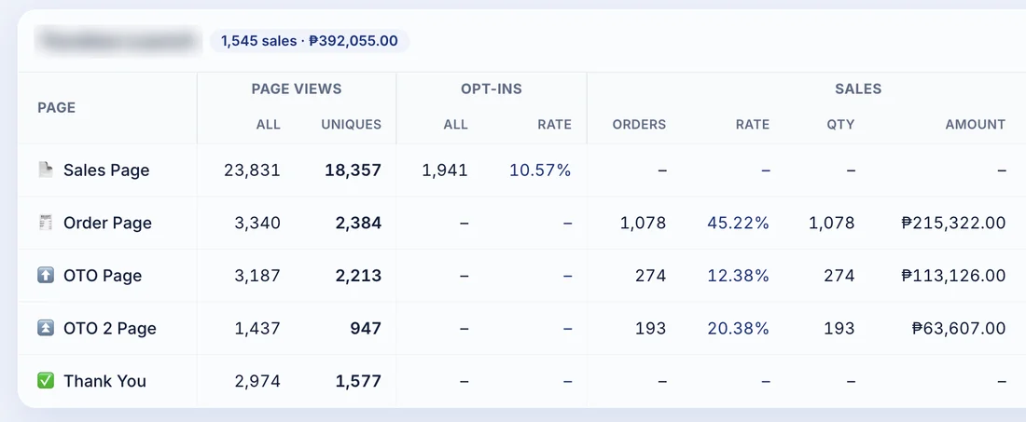
Task: Open the OTO Page row label
Action: pyautogui.click(x=103, y=276)
